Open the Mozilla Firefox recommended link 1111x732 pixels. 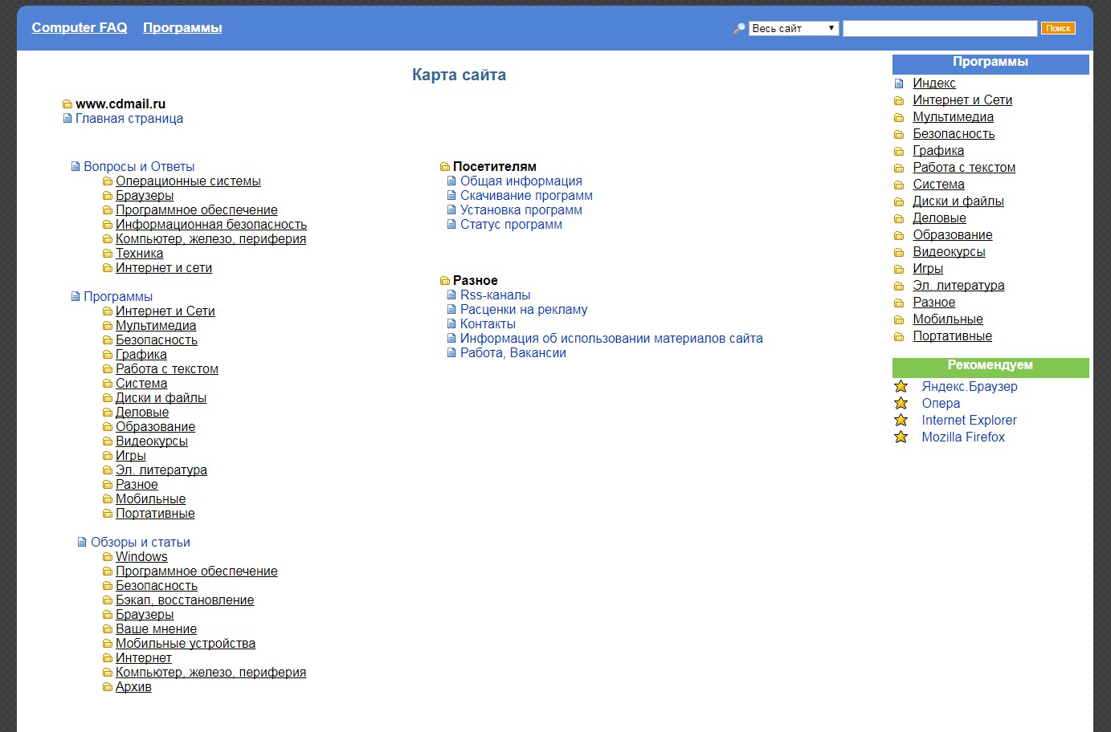click(963, 437)
